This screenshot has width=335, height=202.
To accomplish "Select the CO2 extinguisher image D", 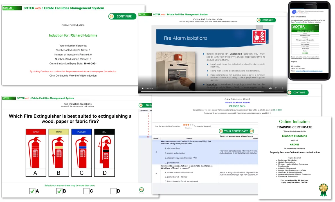I will tap(104, 152).
